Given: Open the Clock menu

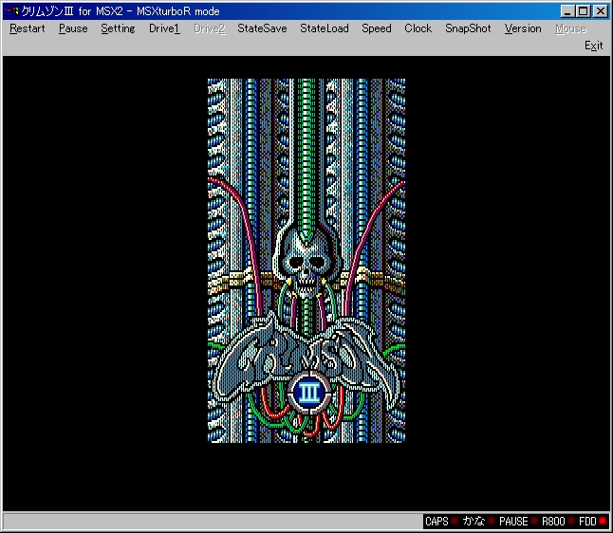Looking at the screenshot, I should tap(418, 28).
